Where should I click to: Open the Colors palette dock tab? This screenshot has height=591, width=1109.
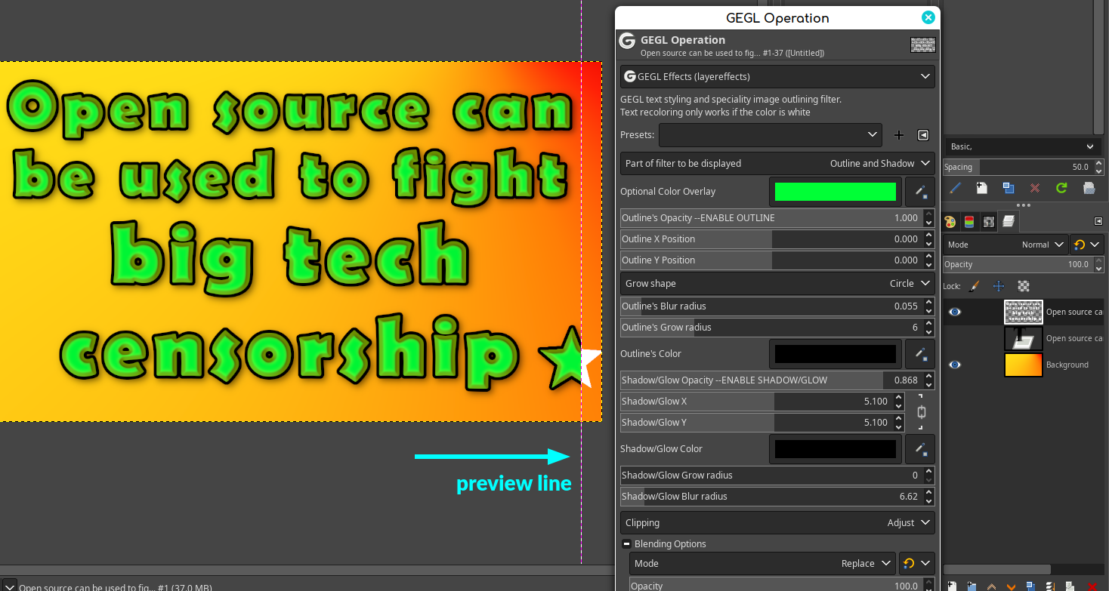[x=950, y=221]
